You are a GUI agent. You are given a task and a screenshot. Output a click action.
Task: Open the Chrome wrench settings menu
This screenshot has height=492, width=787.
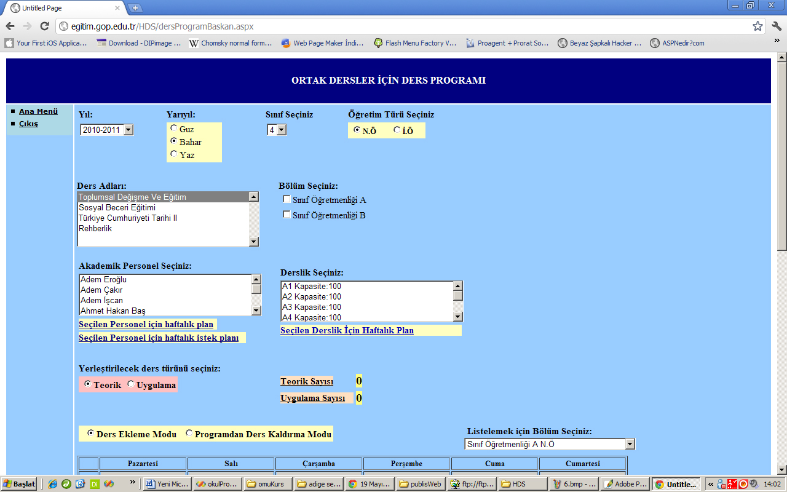pyautogui.click(x=776, y=26)
